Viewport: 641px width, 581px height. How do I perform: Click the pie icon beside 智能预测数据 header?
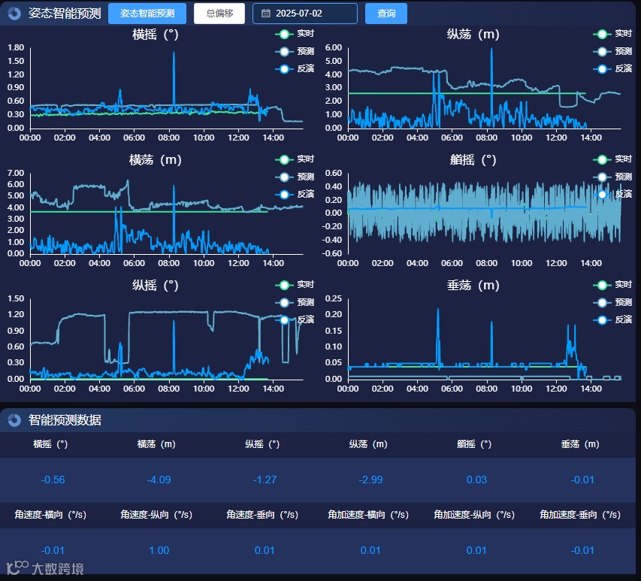[15, 420]
